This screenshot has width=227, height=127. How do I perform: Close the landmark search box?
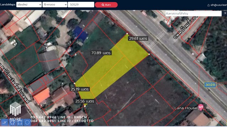pos(225,13)
